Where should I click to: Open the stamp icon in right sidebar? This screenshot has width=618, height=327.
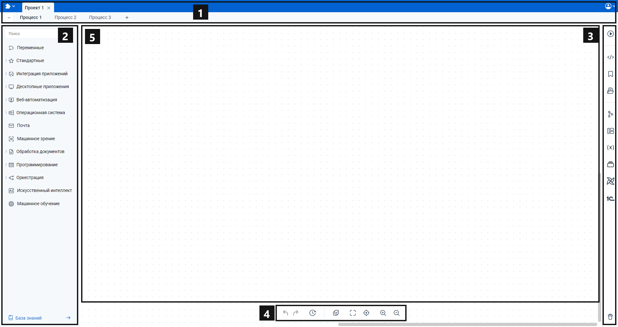[x=610, y=91]
